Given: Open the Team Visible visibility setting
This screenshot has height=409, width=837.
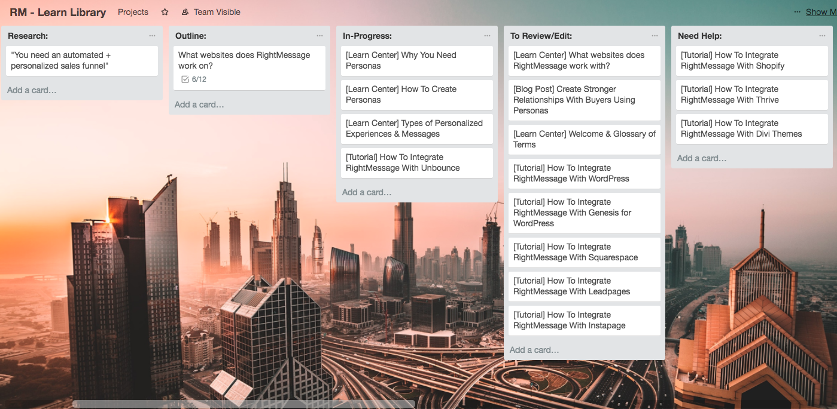Looking at the screenshot, I should [211, 12].
